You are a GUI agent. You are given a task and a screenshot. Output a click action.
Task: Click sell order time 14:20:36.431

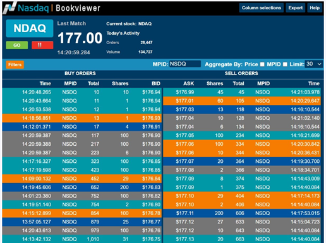pyautogui.click(x=305, y=153)
